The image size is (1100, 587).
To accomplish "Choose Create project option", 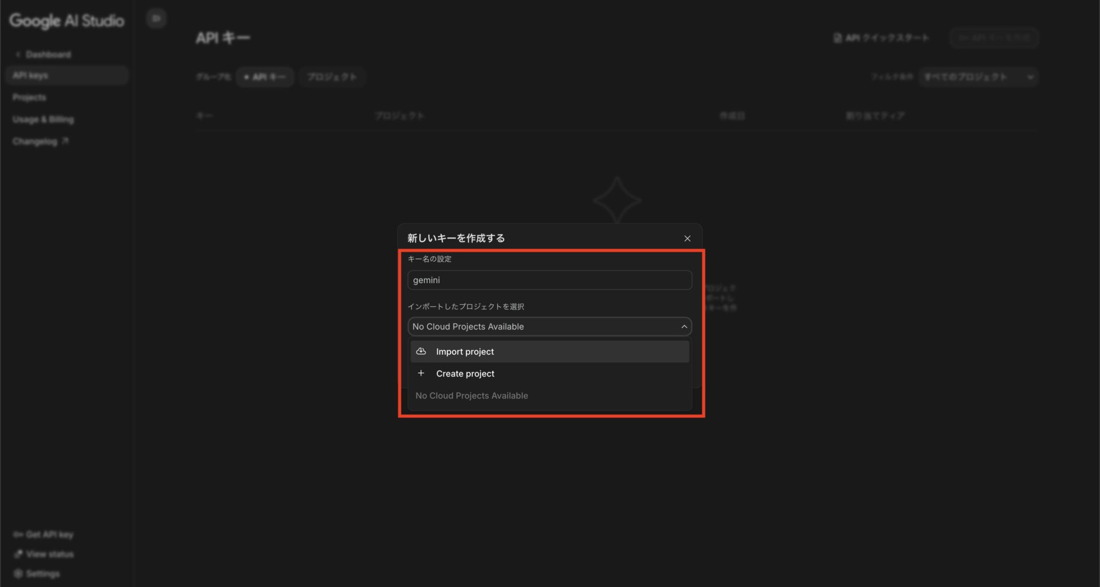I will tap(465, 374).
